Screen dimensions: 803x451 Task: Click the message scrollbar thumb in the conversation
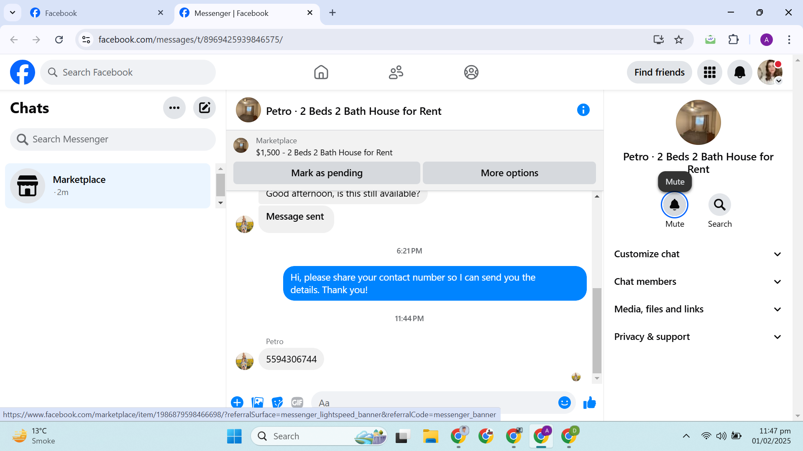(597, 330)
